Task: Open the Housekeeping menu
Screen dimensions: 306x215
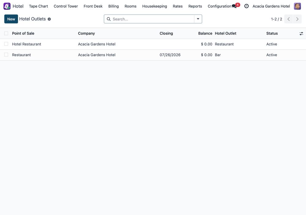Action: pos(155,6)
